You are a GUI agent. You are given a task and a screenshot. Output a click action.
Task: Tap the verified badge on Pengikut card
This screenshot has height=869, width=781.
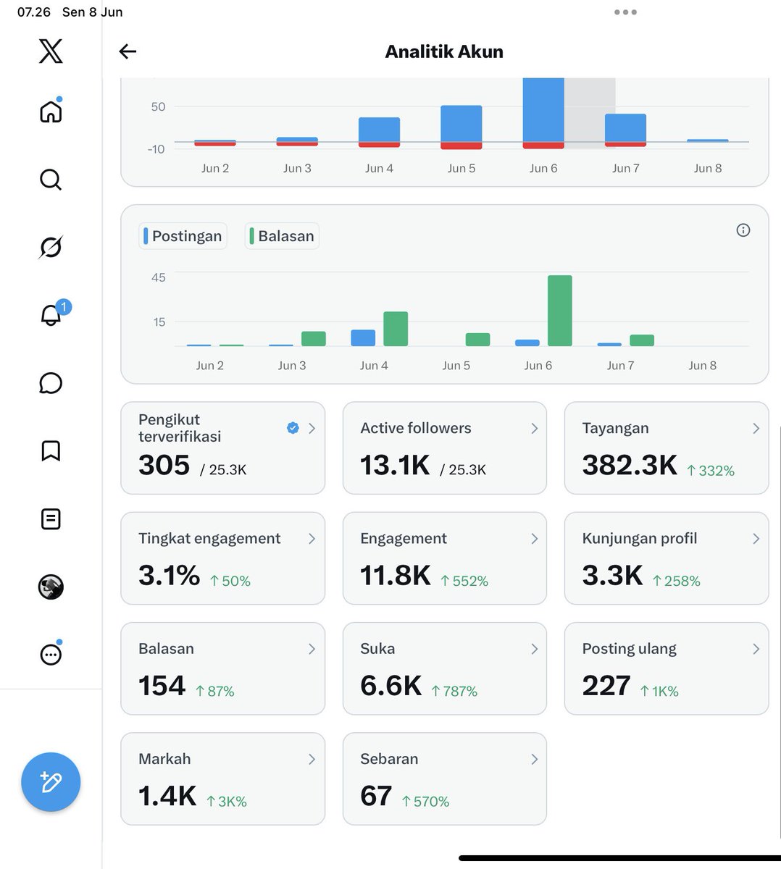click(x=293, y=428)
